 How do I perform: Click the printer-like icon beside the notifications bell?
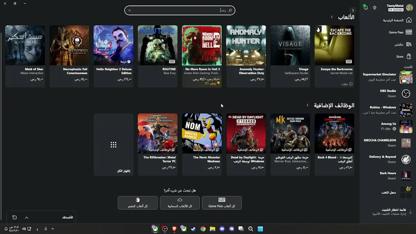click(x=375, y=7)
